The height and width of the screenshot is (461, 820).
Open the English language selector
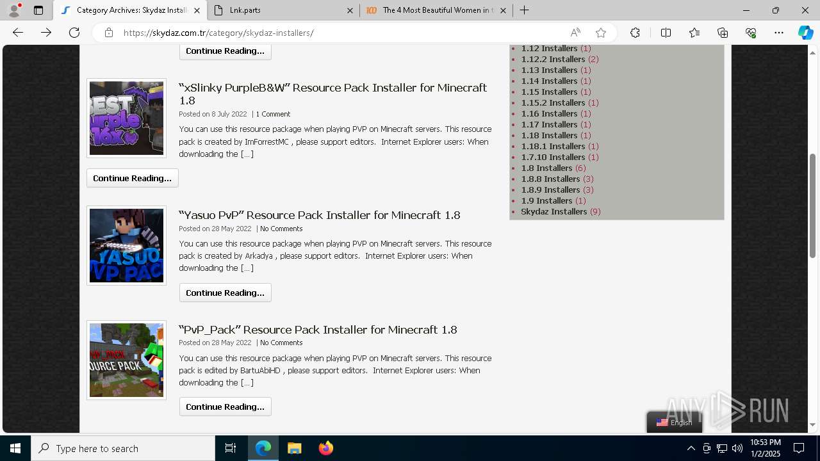click(675, 423)
